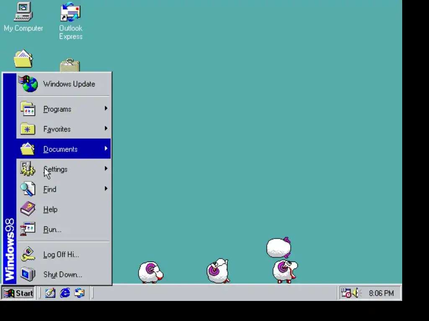Expand the Settings submenu arrow
This screenshot has width=429, height=321.
[x=106, y=168]
